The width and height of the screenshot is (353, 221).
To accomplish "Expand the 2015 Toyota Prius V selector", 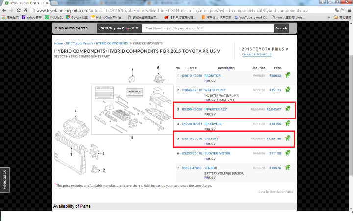I will click(x=119, y=28).
